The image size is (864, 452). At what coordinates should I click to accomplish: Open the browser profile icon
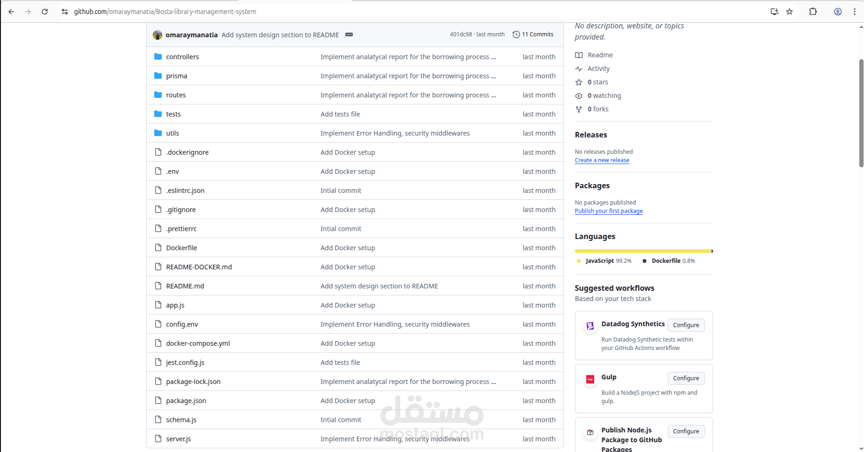[838, 12]
